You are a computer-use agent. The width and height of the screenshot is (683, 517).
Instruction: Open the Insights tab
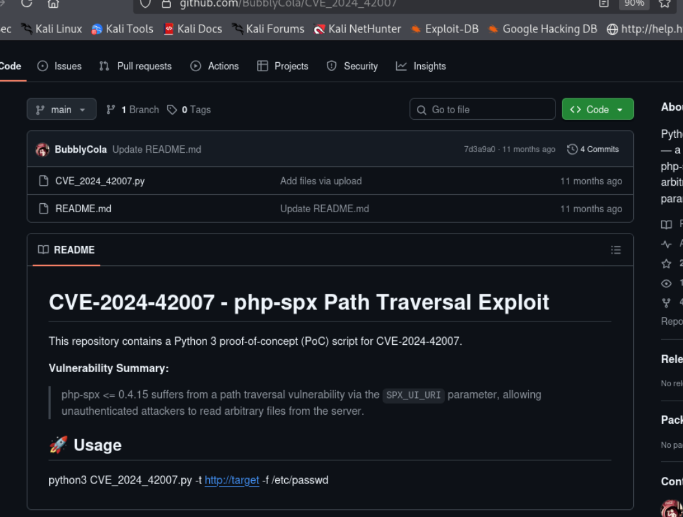(x=421, y=66)
